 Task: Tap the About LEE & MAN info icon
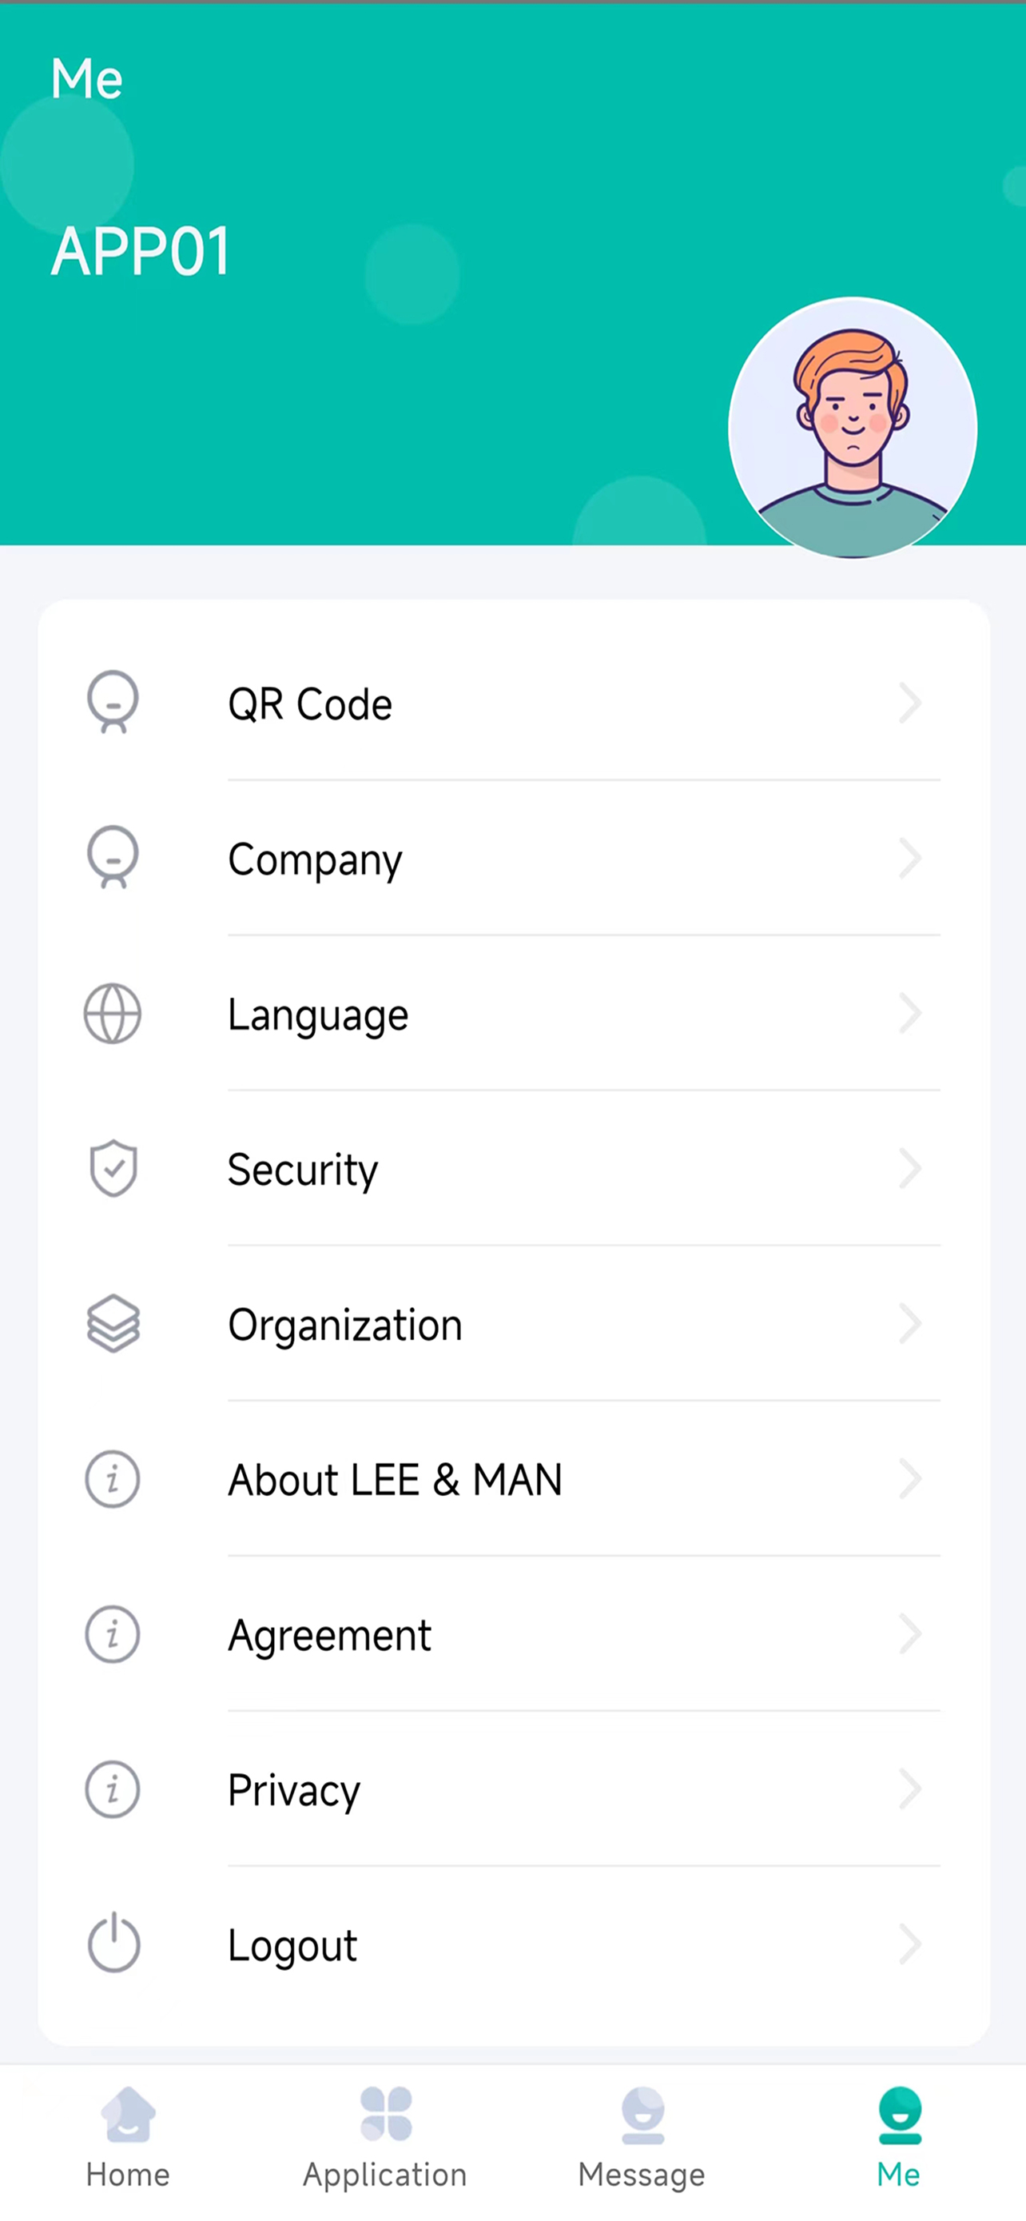pos(113,1478)
